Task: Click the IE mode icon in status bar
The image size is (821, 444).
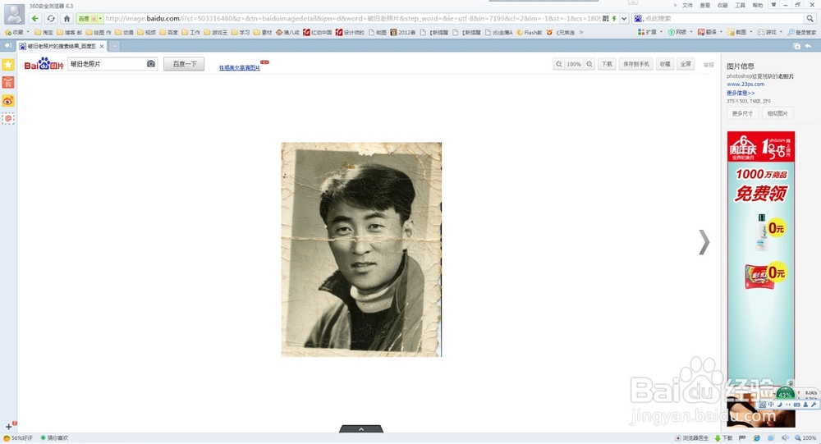Action: (x=757, y=437)
